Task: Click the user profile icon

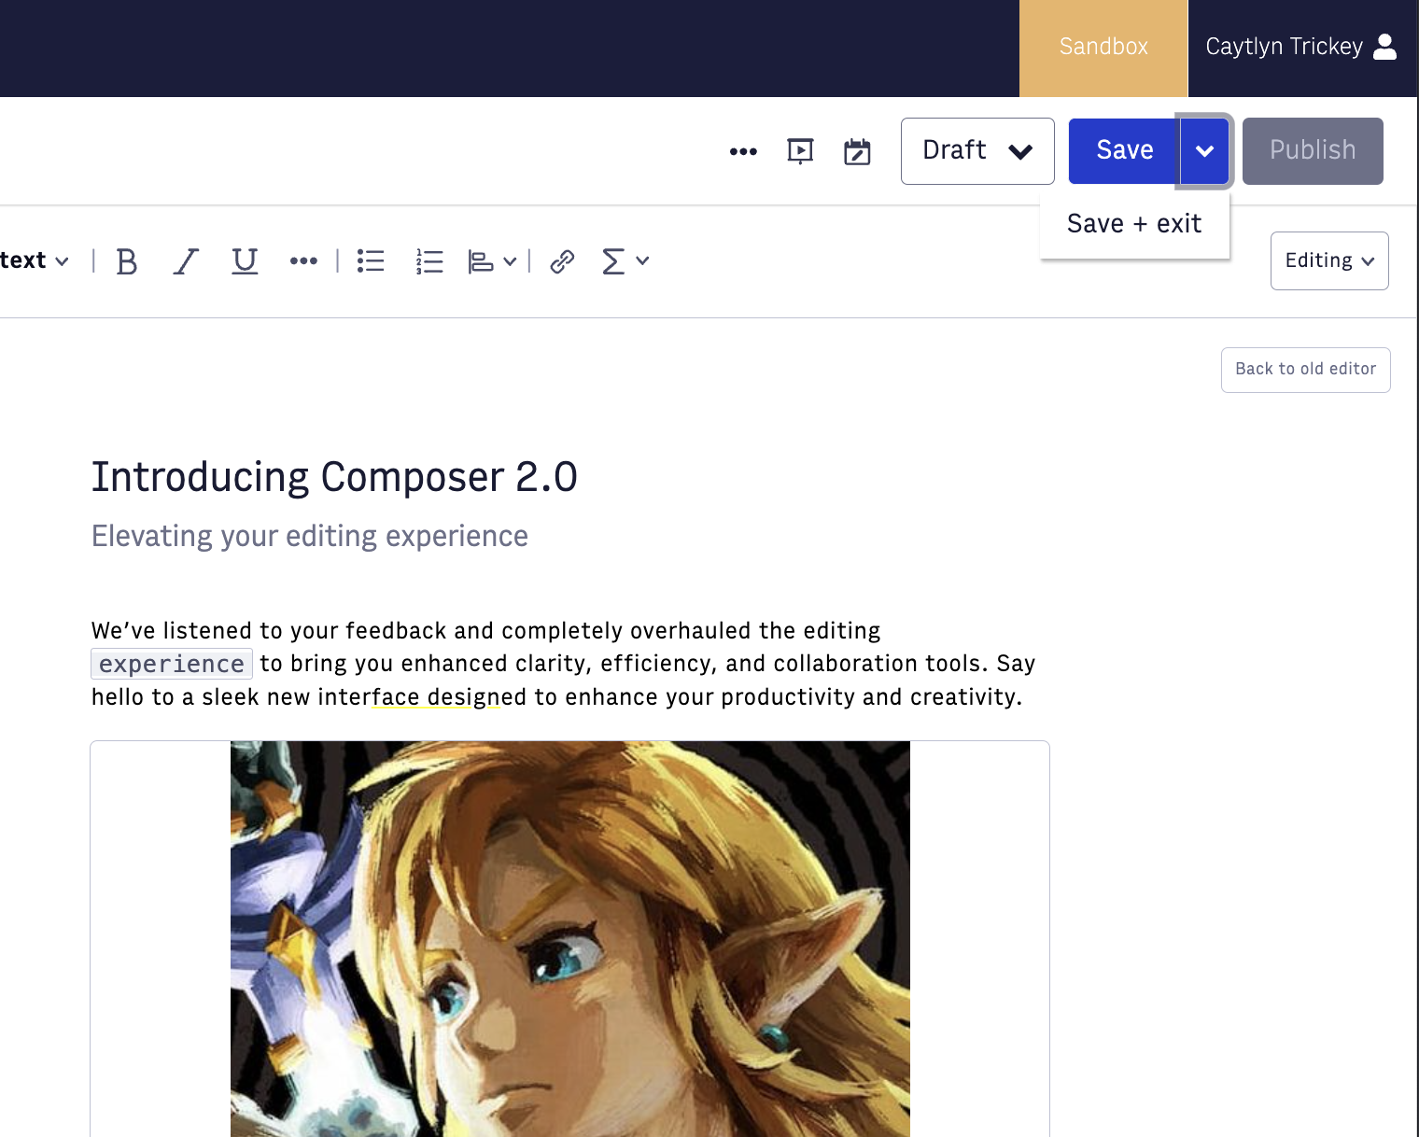Action: pos(1385,47)
